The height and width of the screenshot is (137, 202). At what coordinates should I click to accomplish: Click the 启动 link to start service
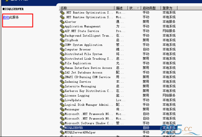(6, 17)
